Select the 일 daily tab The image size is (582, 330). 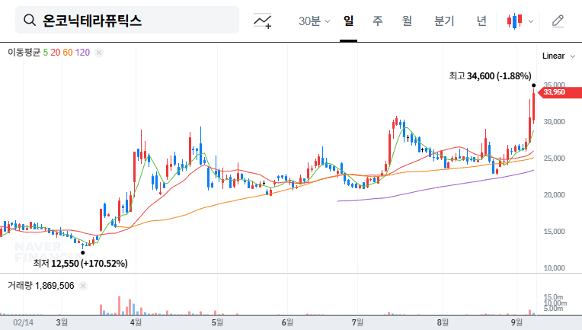[349, 21]
